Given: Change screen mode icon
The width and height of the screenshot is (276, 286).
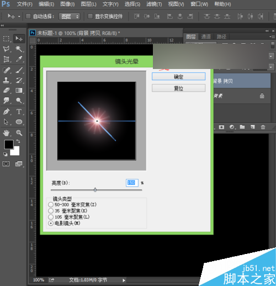Looking at the screenshot, I should coord(19,164).
